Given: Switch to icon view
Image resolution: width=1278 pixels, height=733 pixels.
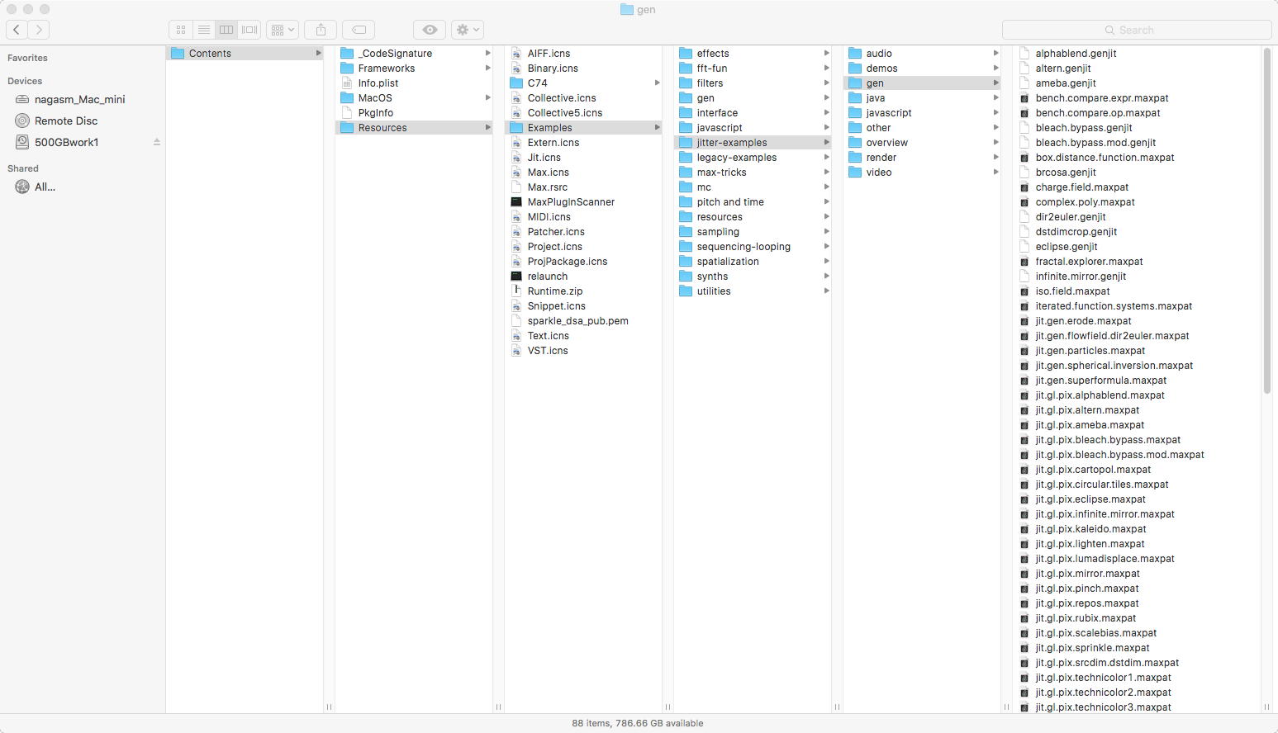Looking at the screenshot, I should coord(181,30).
